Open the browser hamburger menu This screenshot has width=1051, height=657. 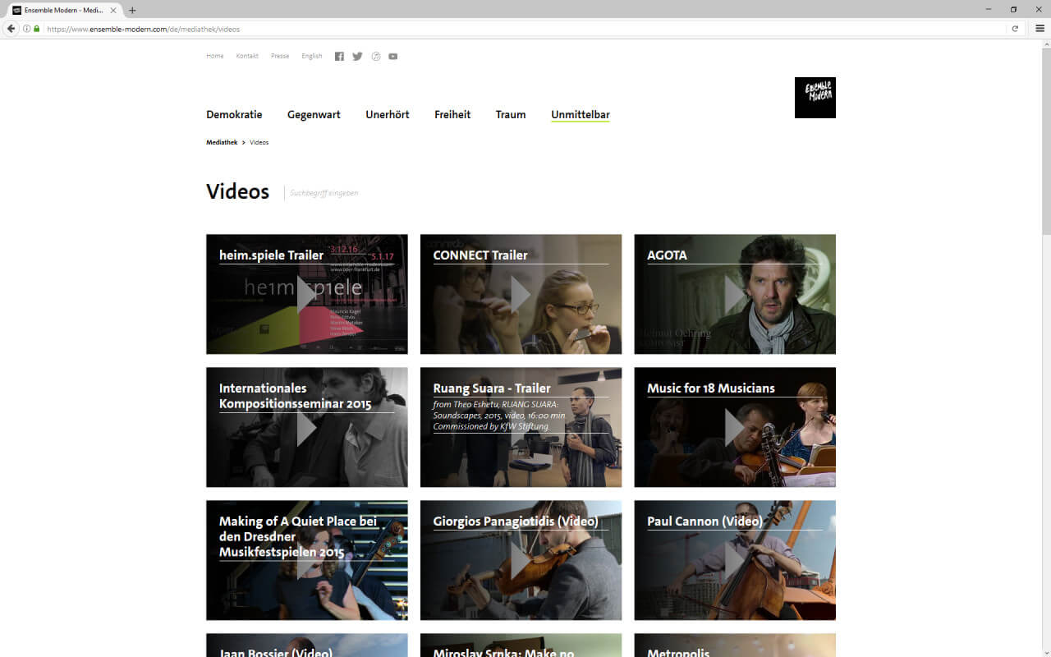click(x=1040, y=29)
